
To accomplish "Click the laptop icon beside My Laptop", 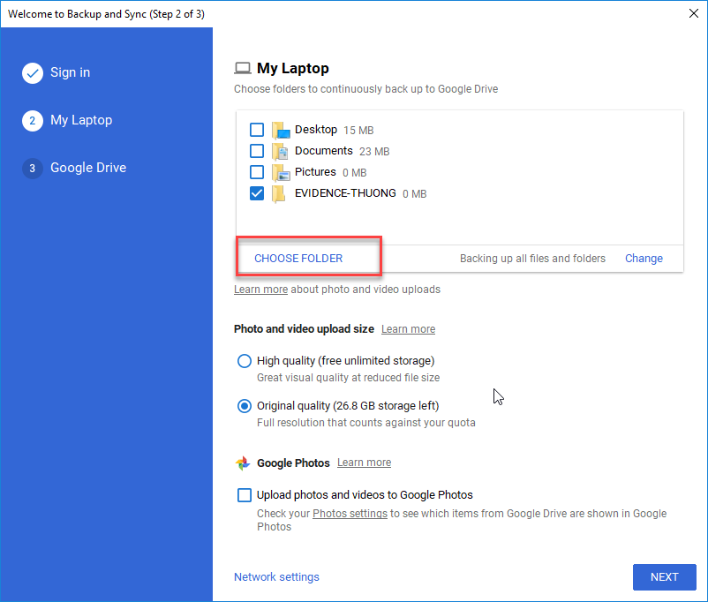I will coord(243,68).
